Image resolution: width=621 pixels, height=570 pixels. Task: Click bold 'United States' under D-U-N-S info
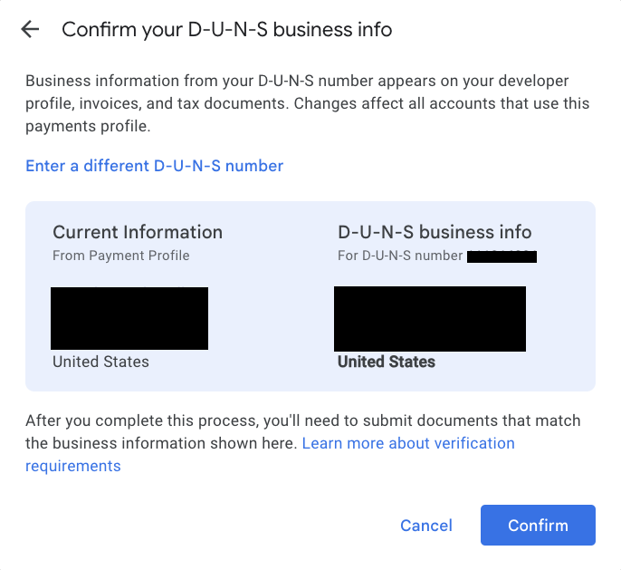coord(387,362)
